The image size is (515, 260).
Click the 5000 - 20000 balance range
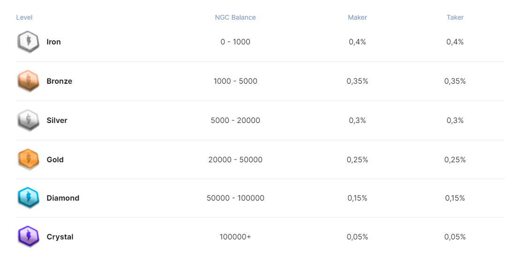(235, 121)
